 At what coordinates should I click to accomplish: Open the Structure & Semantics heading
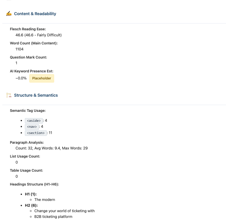pos(36,95)
